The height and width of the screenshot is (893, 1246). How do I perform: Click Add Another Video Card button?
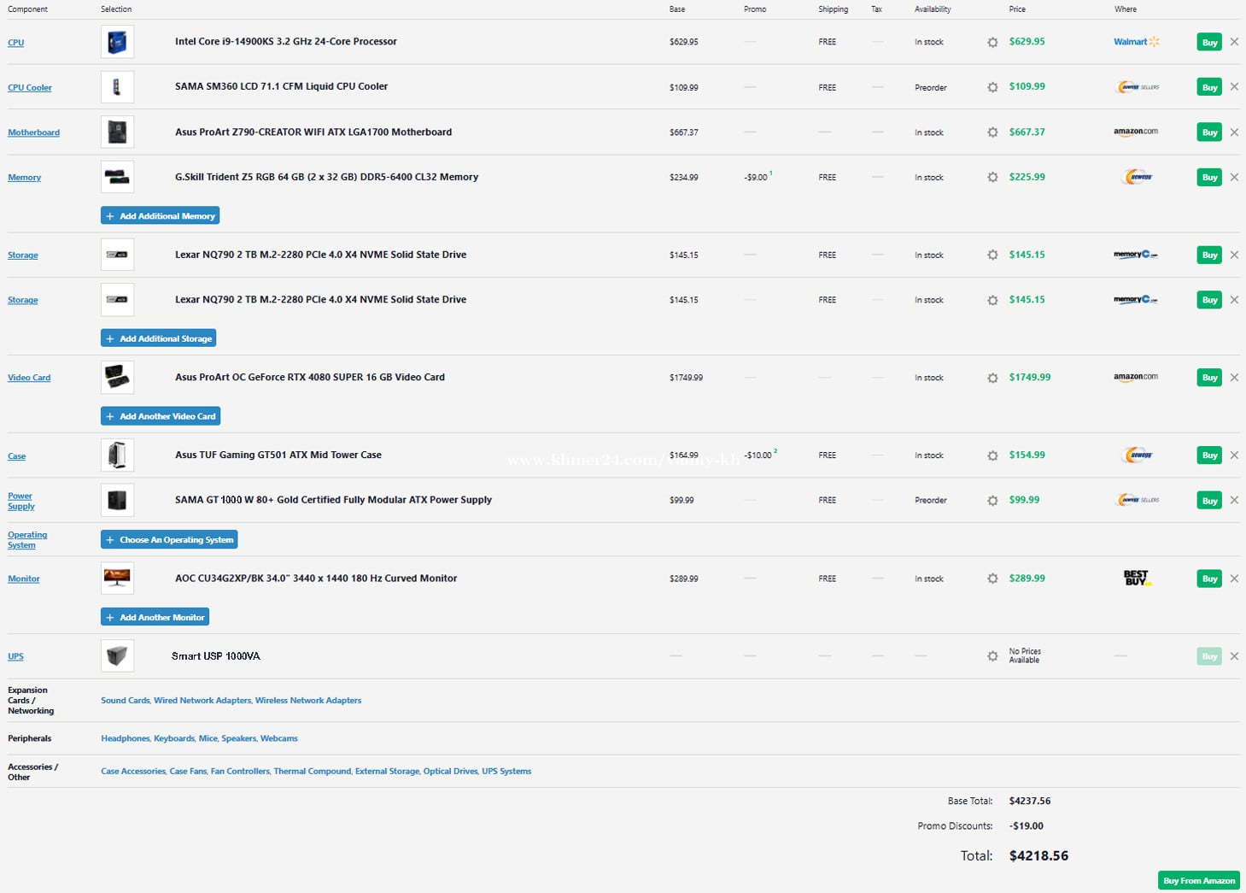point(161,416)
